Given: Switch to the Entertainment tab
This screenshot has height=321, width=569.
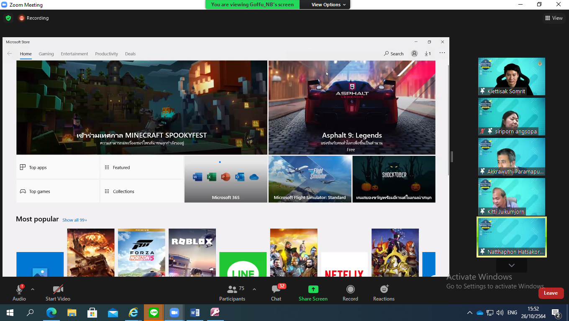Looking at the screenshot, I should 74,53.
